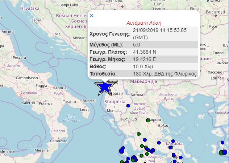Click the 'Catanzaro' city label
This screenshot has width=229, height=163.
[x=59, y=141]
